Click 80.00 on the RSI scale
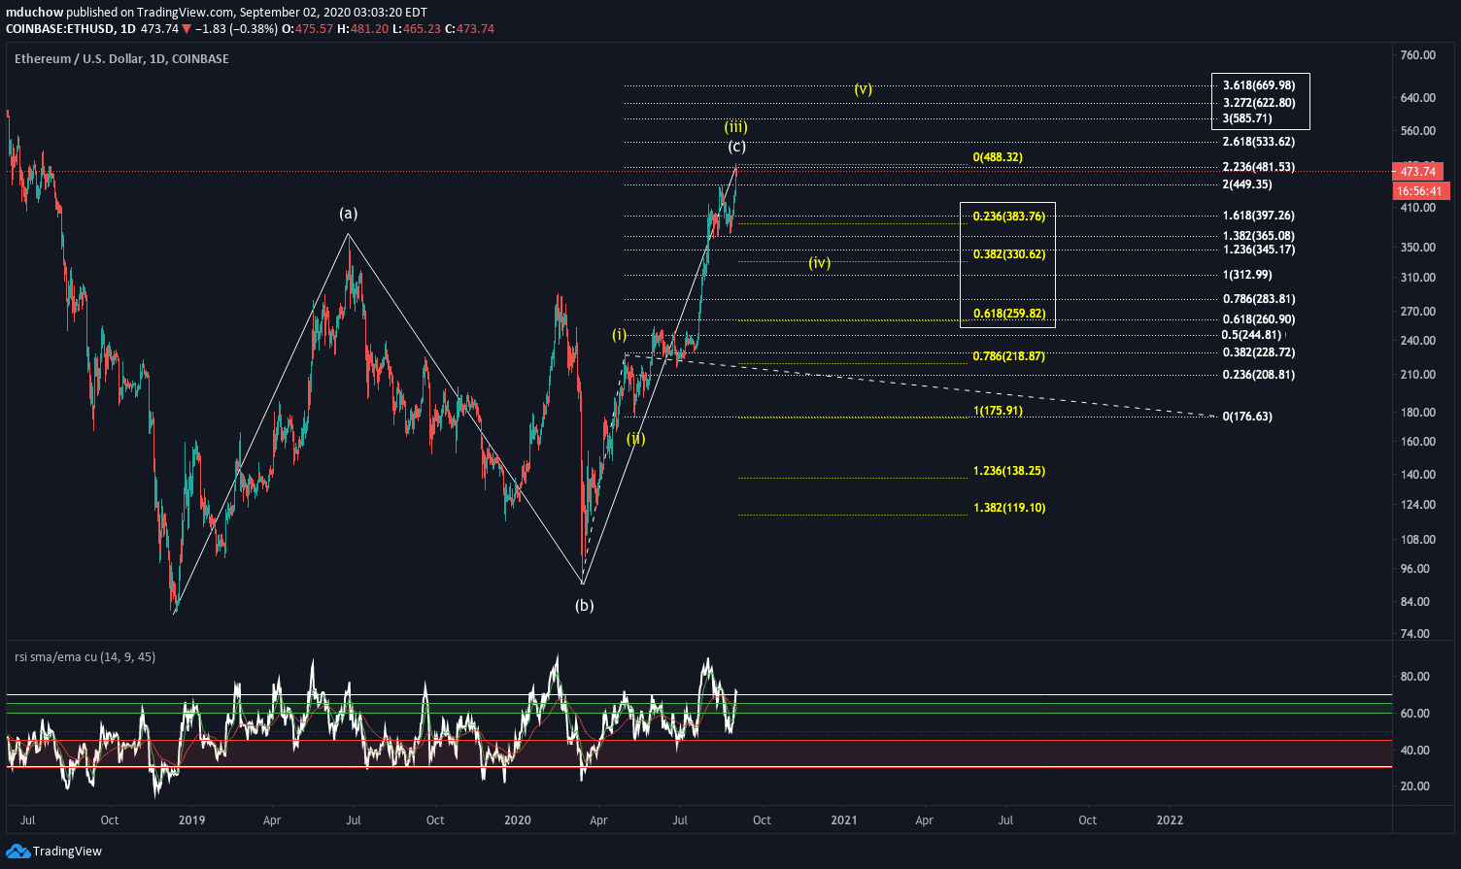The width and height of the screenshot is (1461, 869). click(x=1415, y=677)
